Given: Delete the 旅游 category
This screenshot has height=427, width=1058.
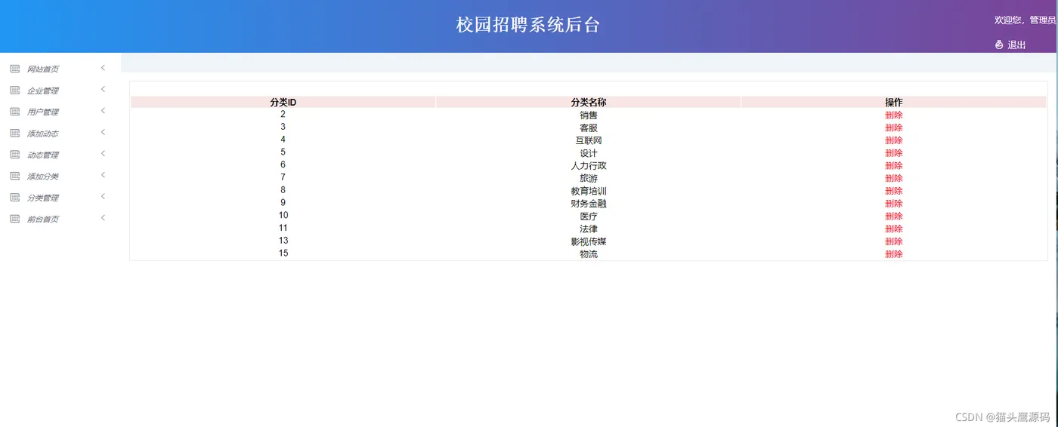Looking at the screenshot, I should click(894, 178).
